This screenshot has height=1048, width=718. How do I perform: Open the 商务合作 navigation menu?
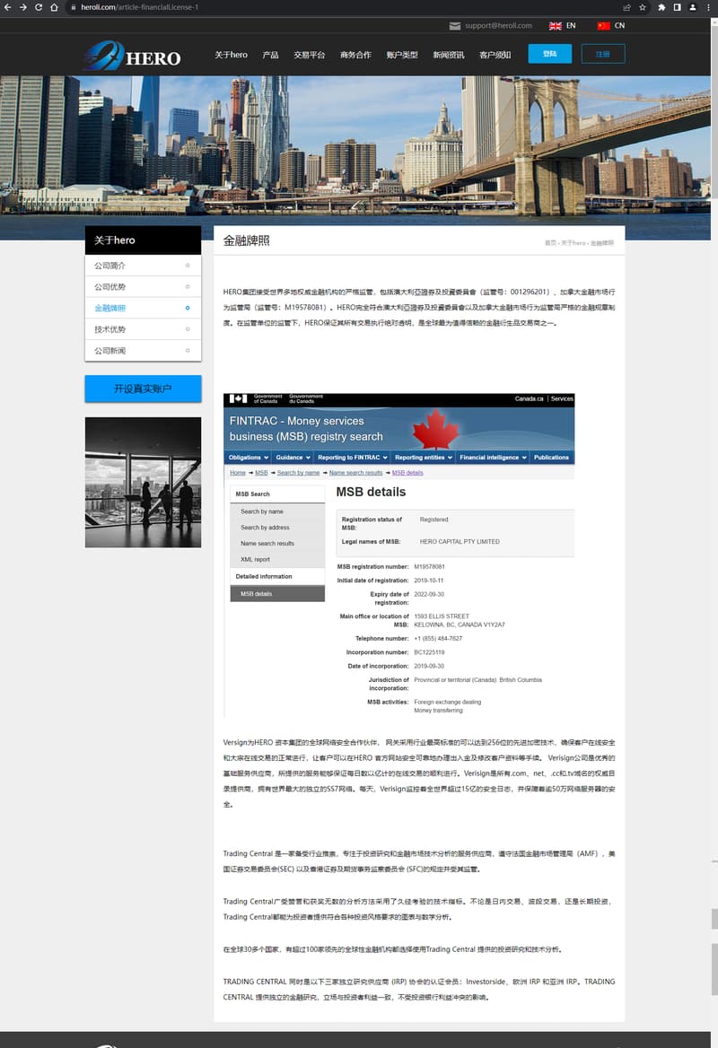(355, 55)
